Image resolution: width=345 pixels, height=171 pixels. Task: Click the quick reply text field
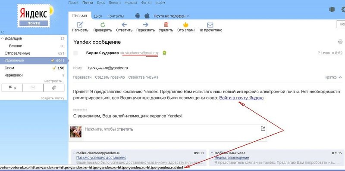point(175,133)
